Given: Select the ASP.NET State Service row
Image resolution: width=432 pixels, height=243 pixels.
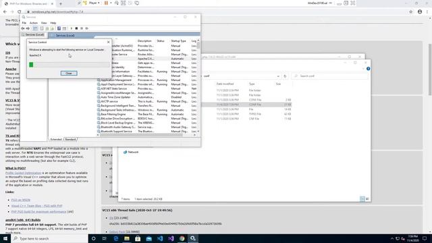Looking at the screenshot, I should (x=147, y=88).
